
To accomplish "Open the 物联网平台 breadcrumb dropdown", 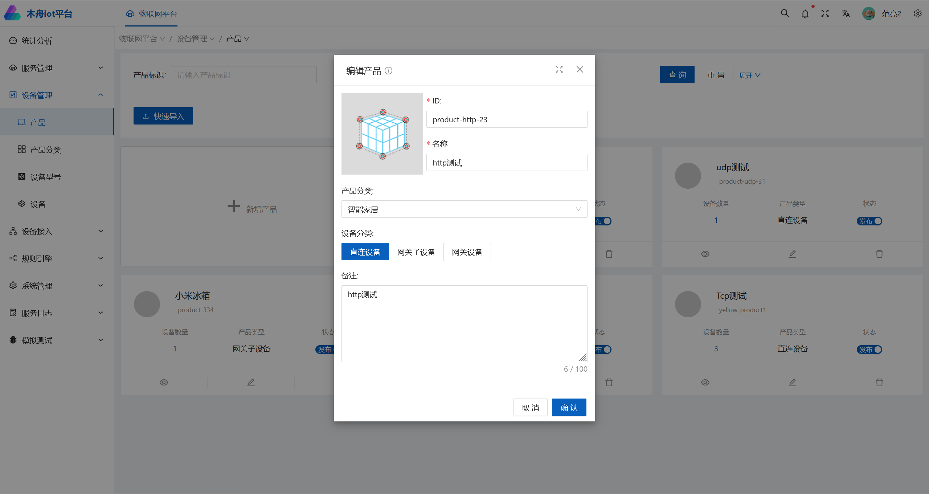I will click(142, 39).
